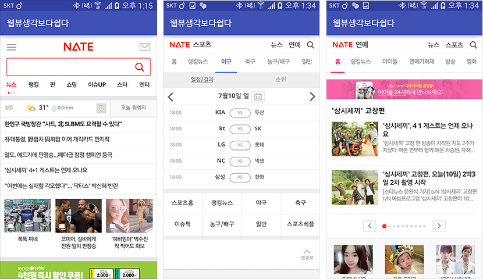The image size is (483, 279).
Task: Go to previous day in schedule
Action: (171, 97)
